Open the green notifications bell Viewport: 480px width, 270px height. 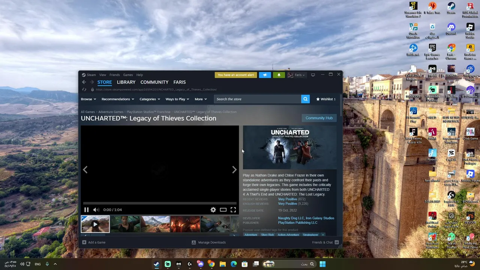[279, 75]
